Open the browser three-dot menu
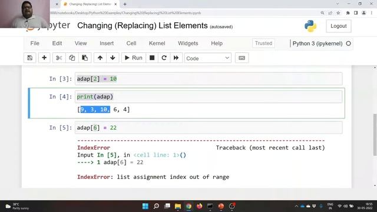This screenshot has height=212, width=377. [x=372, y=13]
